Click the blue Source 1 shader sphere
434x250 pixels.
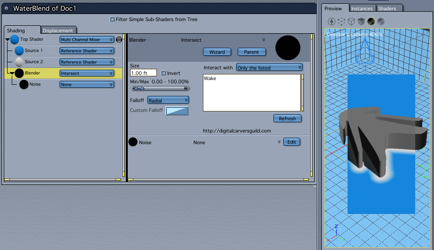pyautogui.click(x=19, y=51)
